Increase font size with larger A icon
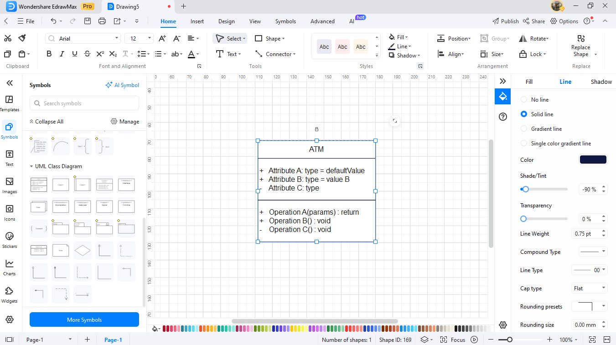 click(x=162, y=38)
